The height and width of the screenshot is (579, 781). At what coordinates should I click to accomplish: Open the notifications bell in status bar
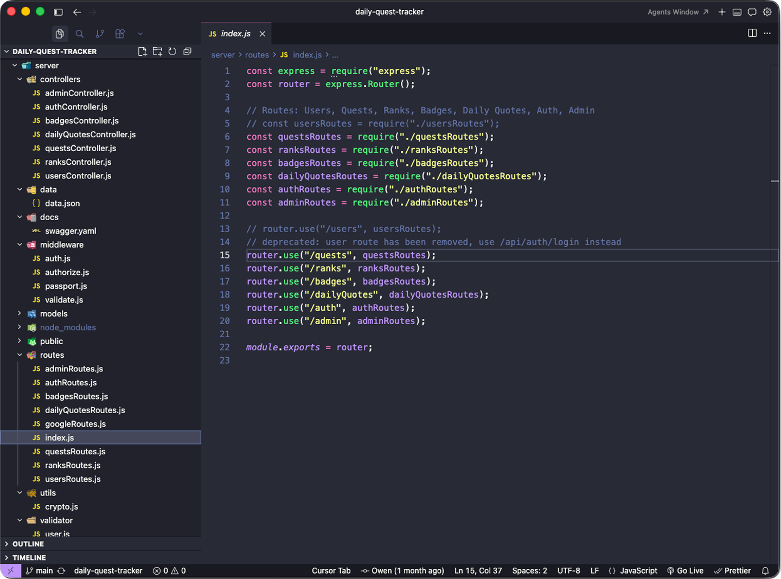[765, 571]
